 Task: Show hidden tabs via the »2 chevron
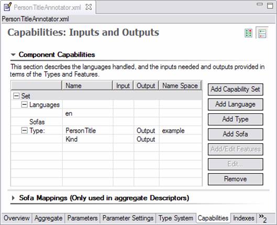[x=263, y=219]
